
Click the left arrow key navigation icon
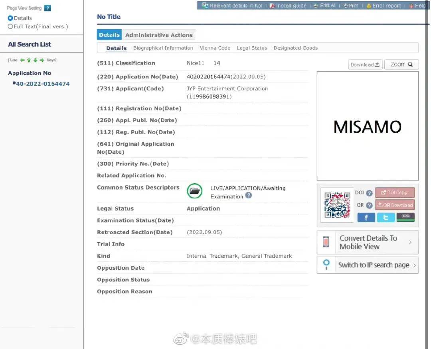(x=22, y=60)
